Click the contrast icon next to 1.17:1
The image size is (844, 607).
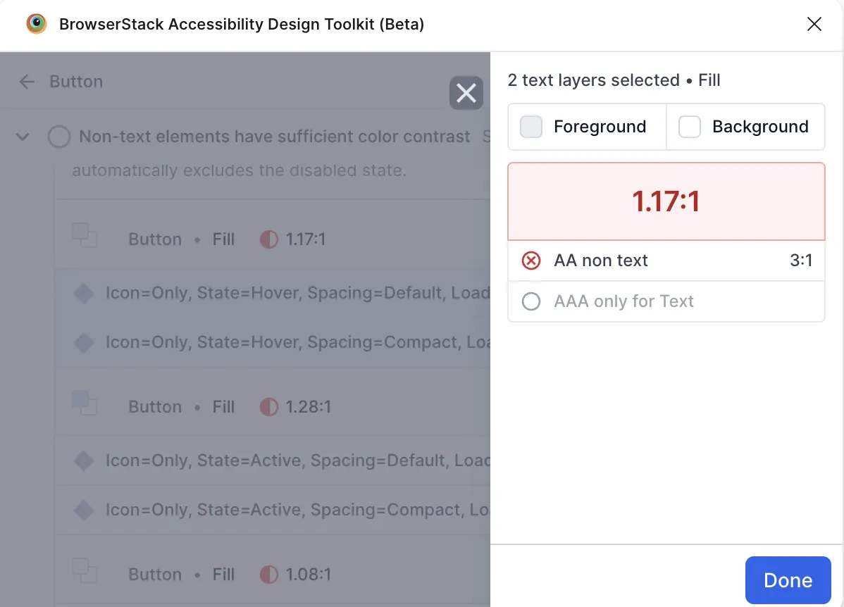pyautogui.click(x=268, y=239)
